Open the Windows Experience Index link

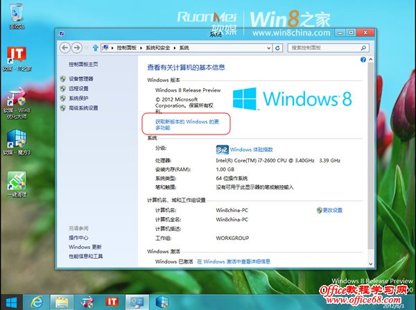[x=251, y=150]
